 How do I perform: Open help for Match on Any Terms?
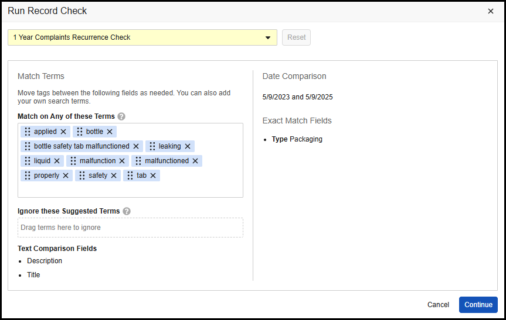[x=121, y=116]
